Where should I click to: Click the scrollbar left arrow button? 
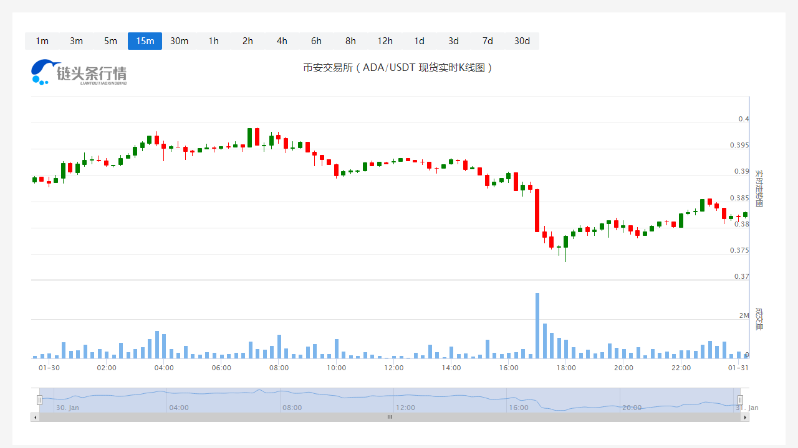pyautogui.click(x=35, y=418)
